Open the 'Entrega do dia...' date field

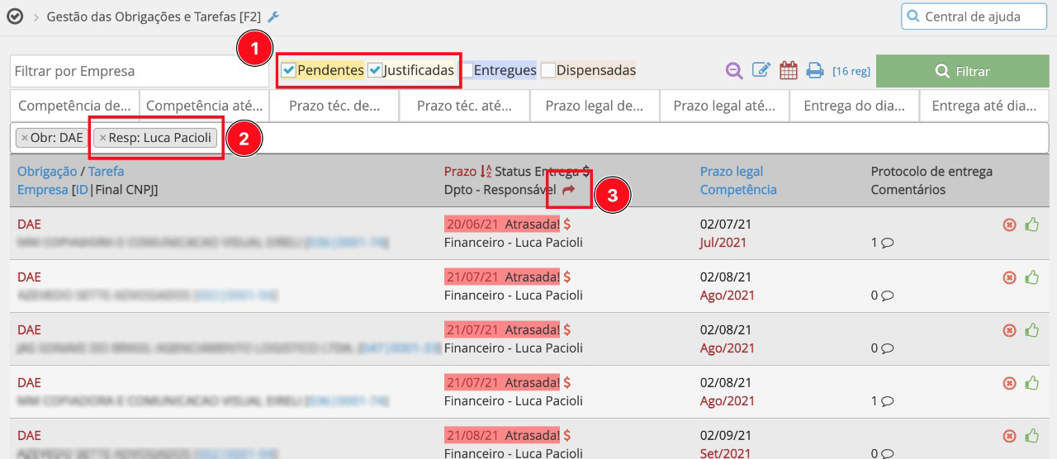855,106
